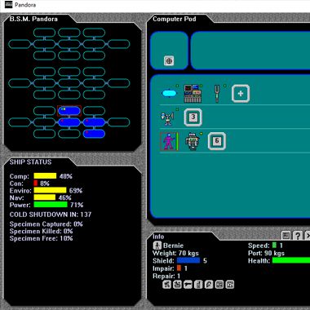Image resolution: width=310 pixels, height=310 pixels.
Task: Click the computer console equipment icon
Action: coord(193,94)
